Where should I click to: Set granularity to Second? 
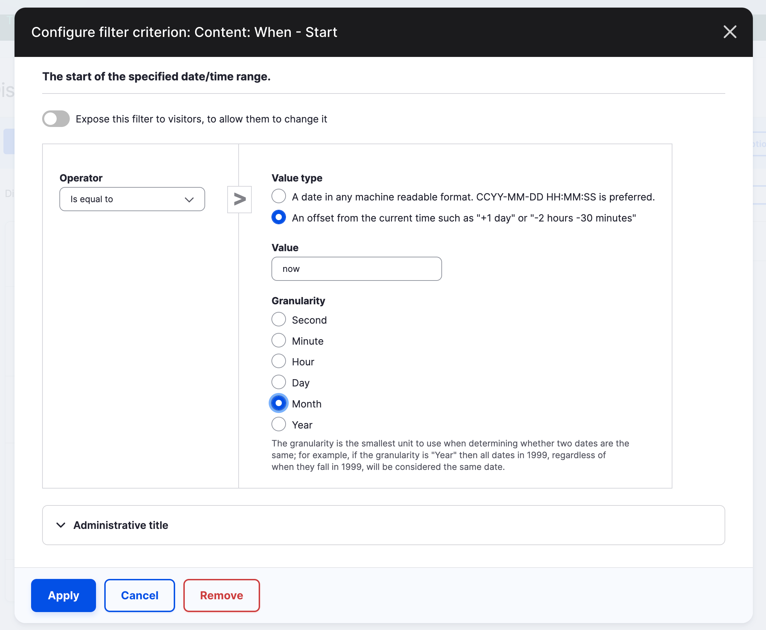click(278, 319)
